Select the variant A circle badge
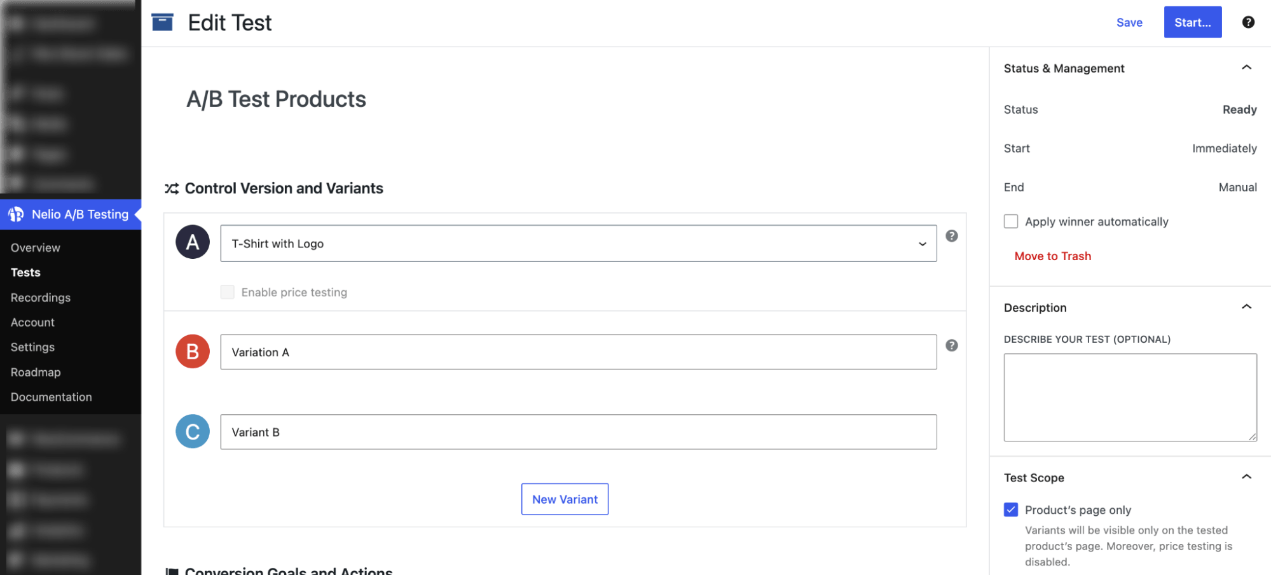Screen dimensions: 1271x575 (x=193, y=242)
